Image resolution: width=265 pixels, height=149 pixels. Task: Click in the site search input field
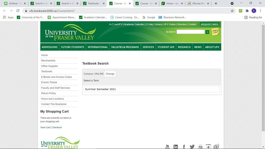[x=190, y=32]
